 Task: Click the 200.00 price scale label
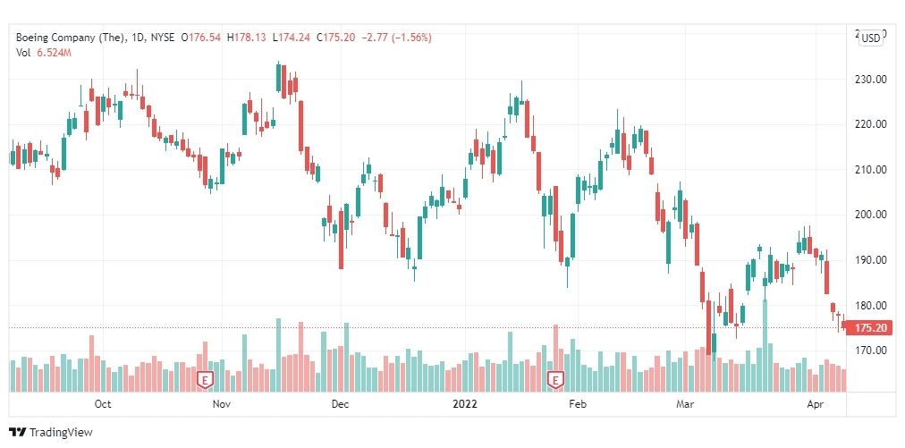(x=871, y=215)
